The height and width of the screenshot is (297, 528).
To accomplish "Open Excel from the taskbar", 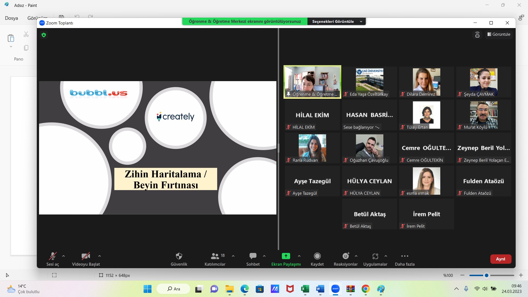I will (x=305, y=289).
